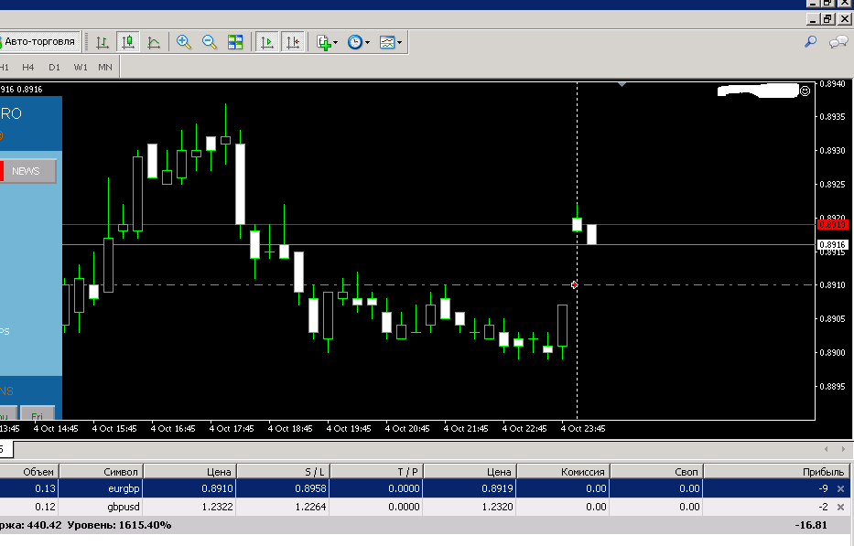Expand the templates dropdown arrow
This screenshot has height=546, width=854.
click(400, 42)
